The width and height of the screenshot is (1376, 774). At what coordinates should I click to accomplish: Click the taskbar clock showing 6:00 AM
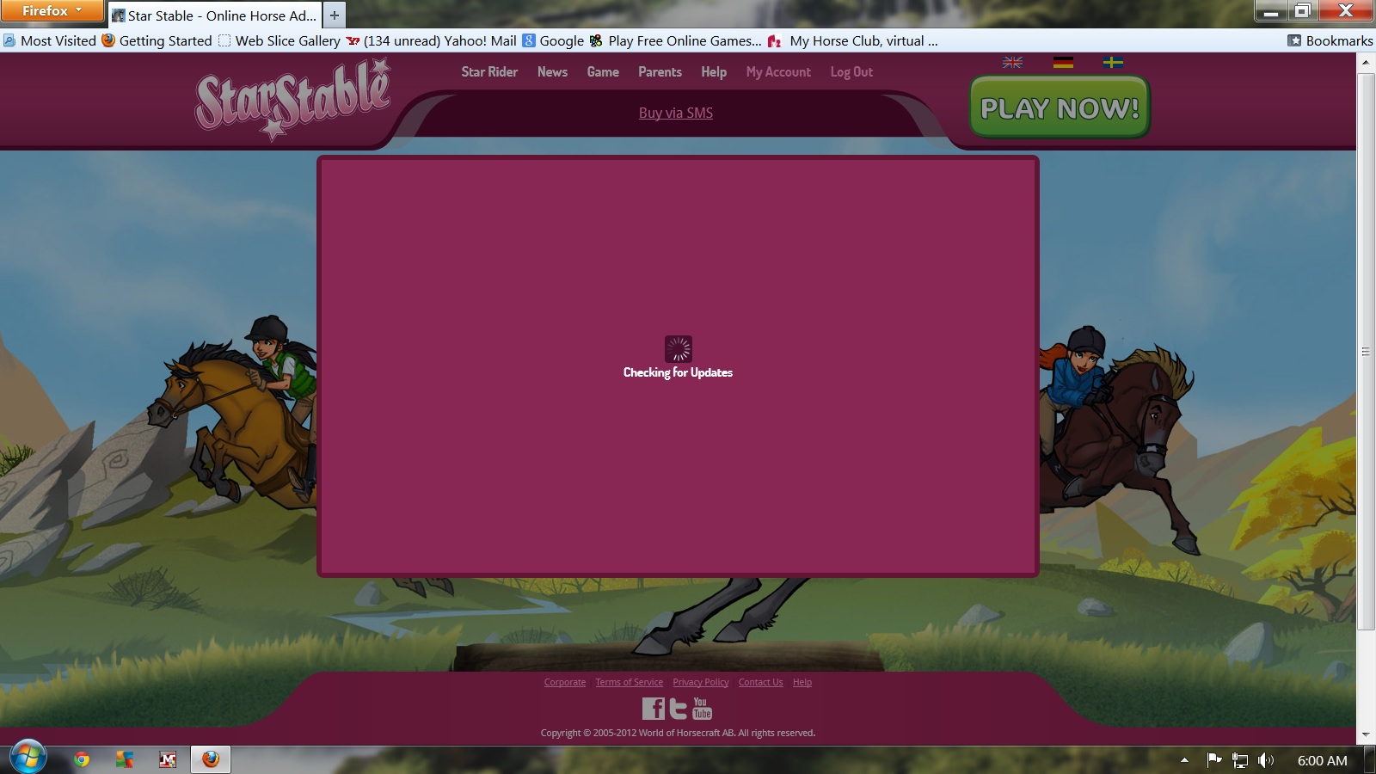click(x=1322, y=760)
